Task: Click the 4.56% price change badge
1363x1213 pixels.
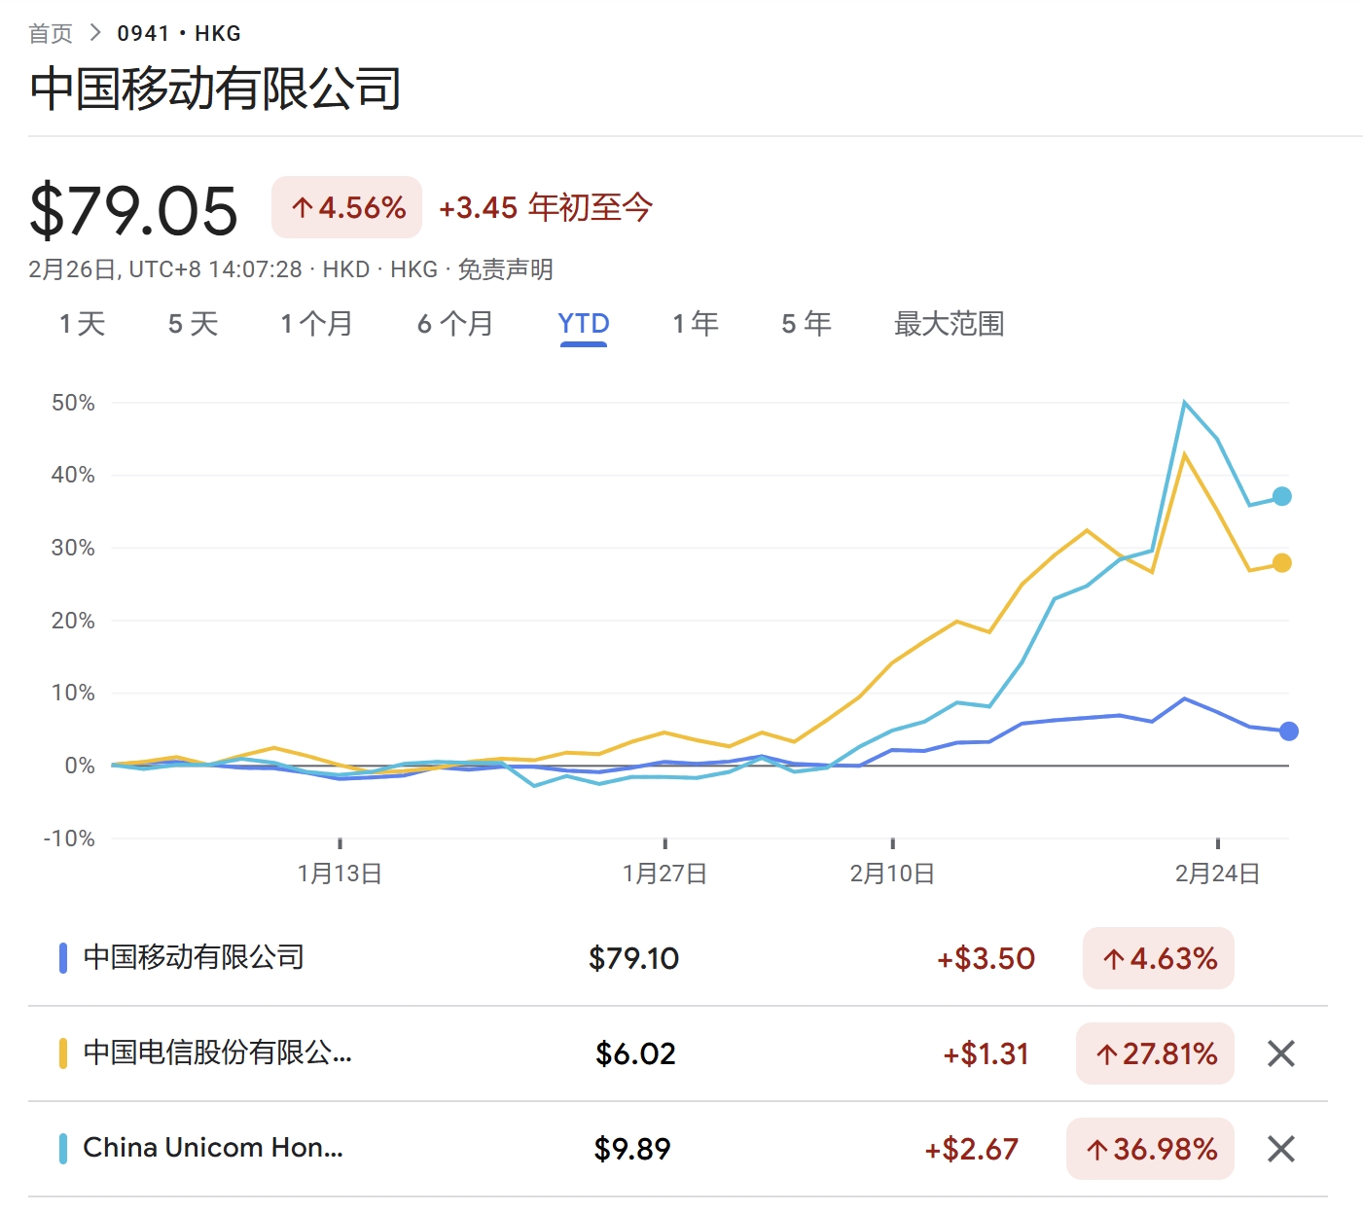Action: point(347,207)
